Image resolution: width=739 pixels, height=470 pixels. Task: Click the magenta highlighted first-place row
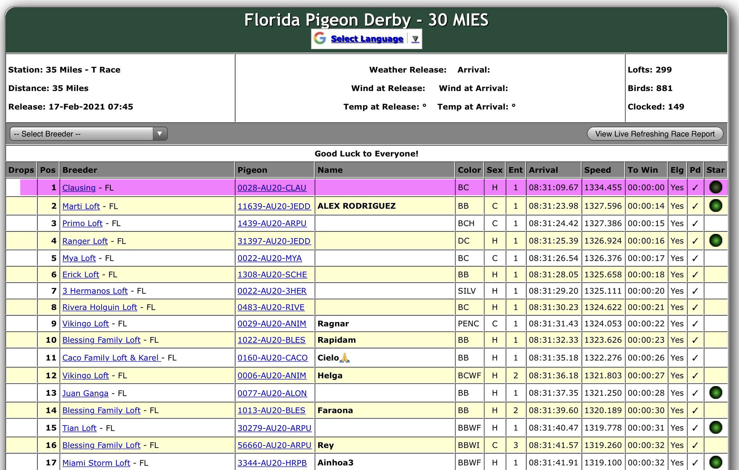(382, 187)
